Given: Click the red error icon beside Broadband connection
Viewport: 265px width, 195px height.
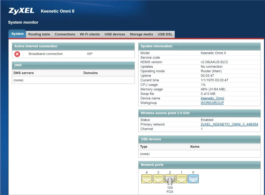Looking at the screenshot, I should [17, 54].
